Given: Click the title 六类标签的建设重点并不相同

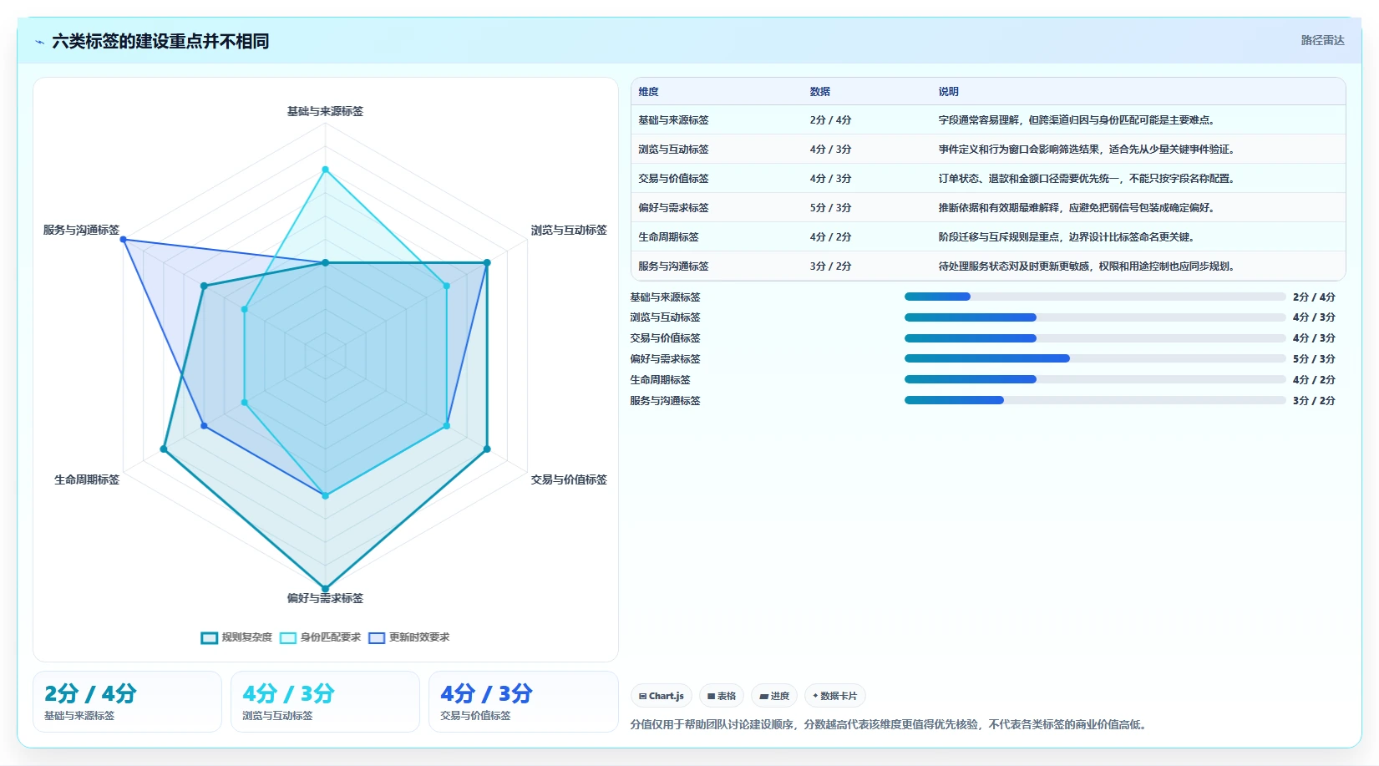Looking at the screenshot, I should click(160, 41).
